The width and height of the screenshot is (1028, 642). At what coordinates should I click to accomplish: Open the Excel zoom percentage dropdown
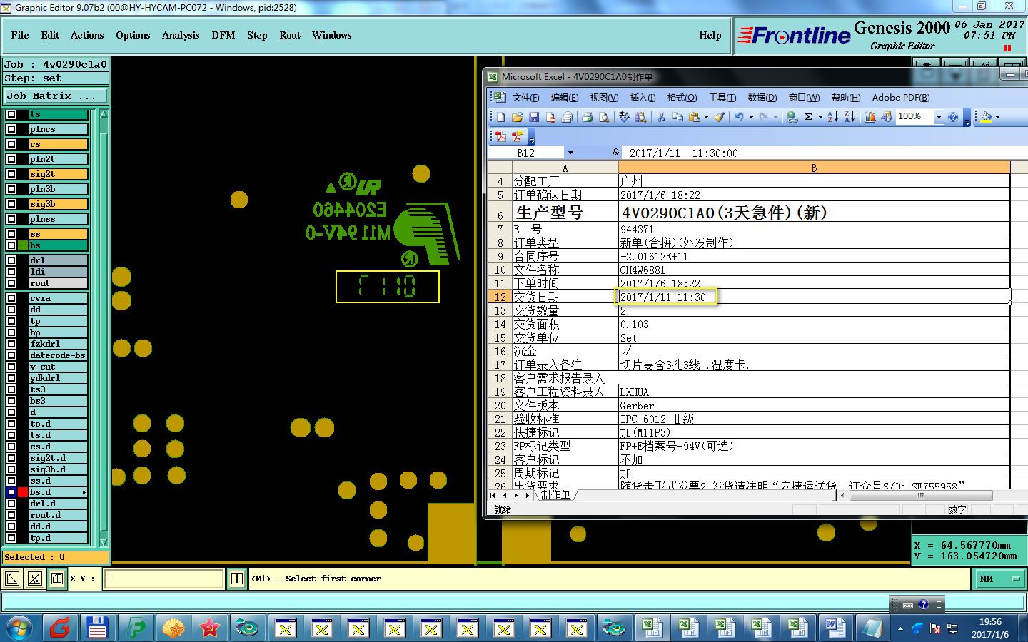pyautogui.click(x=939, y=117)
